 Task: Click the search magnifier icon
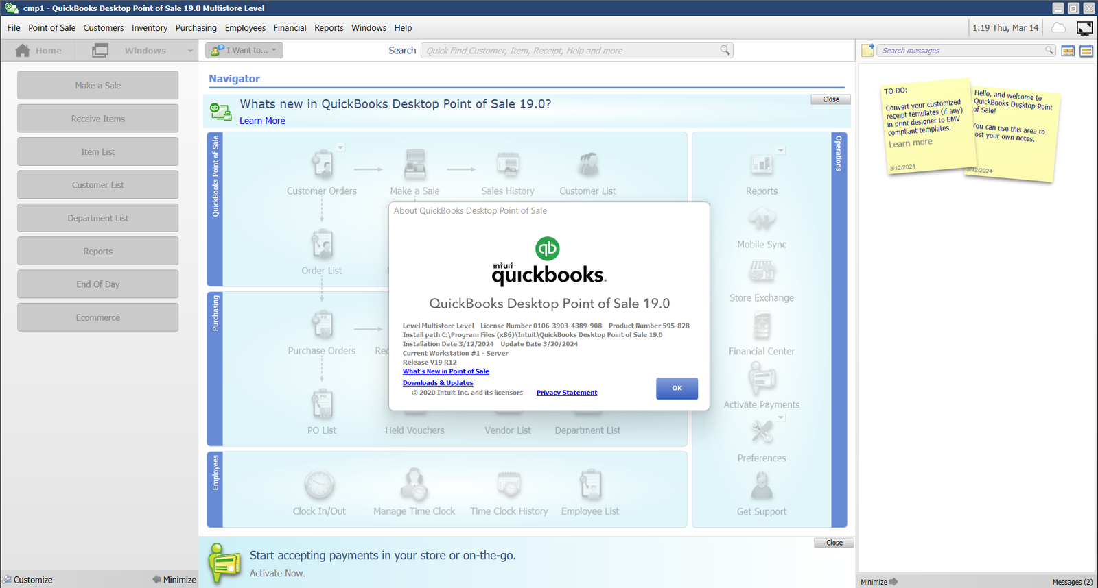(725, 50)
